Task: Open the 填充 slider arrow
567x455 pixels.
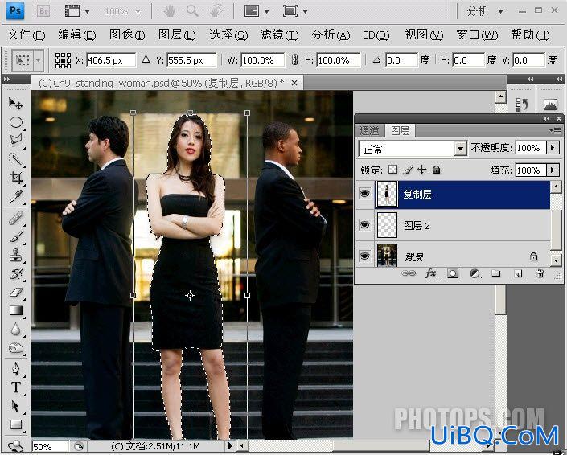Action: 553,170
